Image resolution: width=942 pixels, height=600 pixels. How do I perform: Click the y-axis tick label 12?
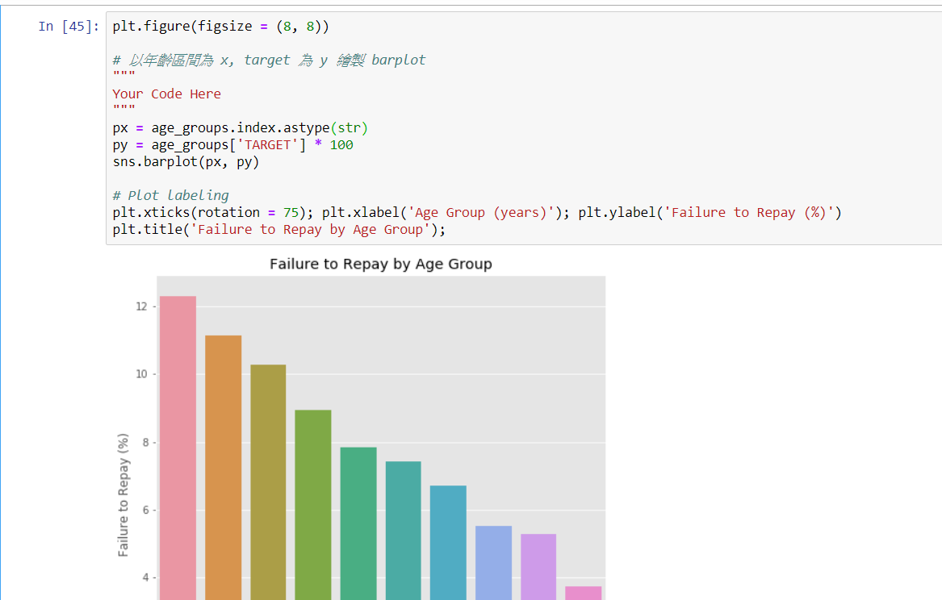click(x=141, y=306)
